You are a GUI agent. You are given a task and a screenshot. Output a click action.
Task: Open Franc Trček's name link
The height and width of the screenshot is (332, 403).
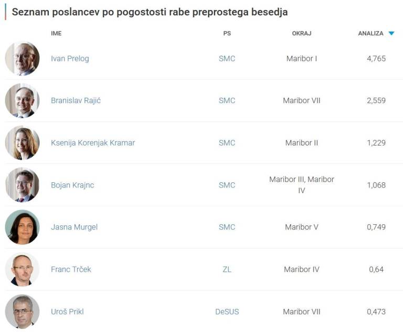tap(71, 269)
